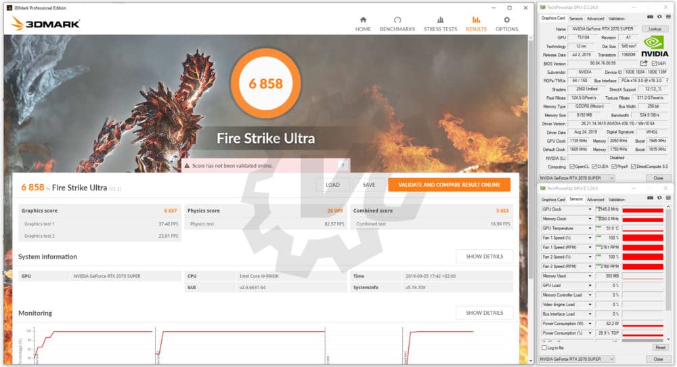Toggle the UEFI checkbox
The width and height of the screenshot is (677, 367).
coord(654,63)
